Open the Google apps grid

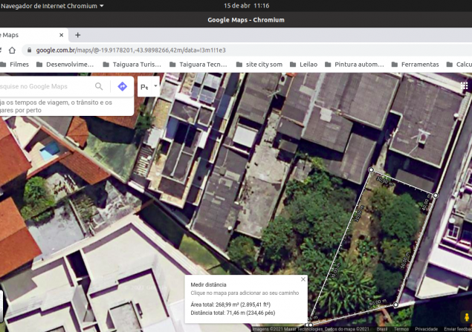click(x=465, y=86)
